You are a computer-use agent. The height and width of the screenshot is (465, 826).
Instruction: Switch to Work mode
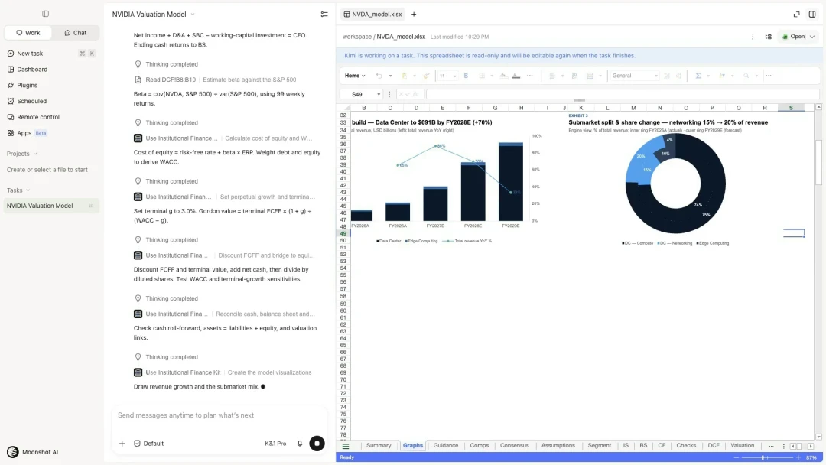(x=28, y=33)
